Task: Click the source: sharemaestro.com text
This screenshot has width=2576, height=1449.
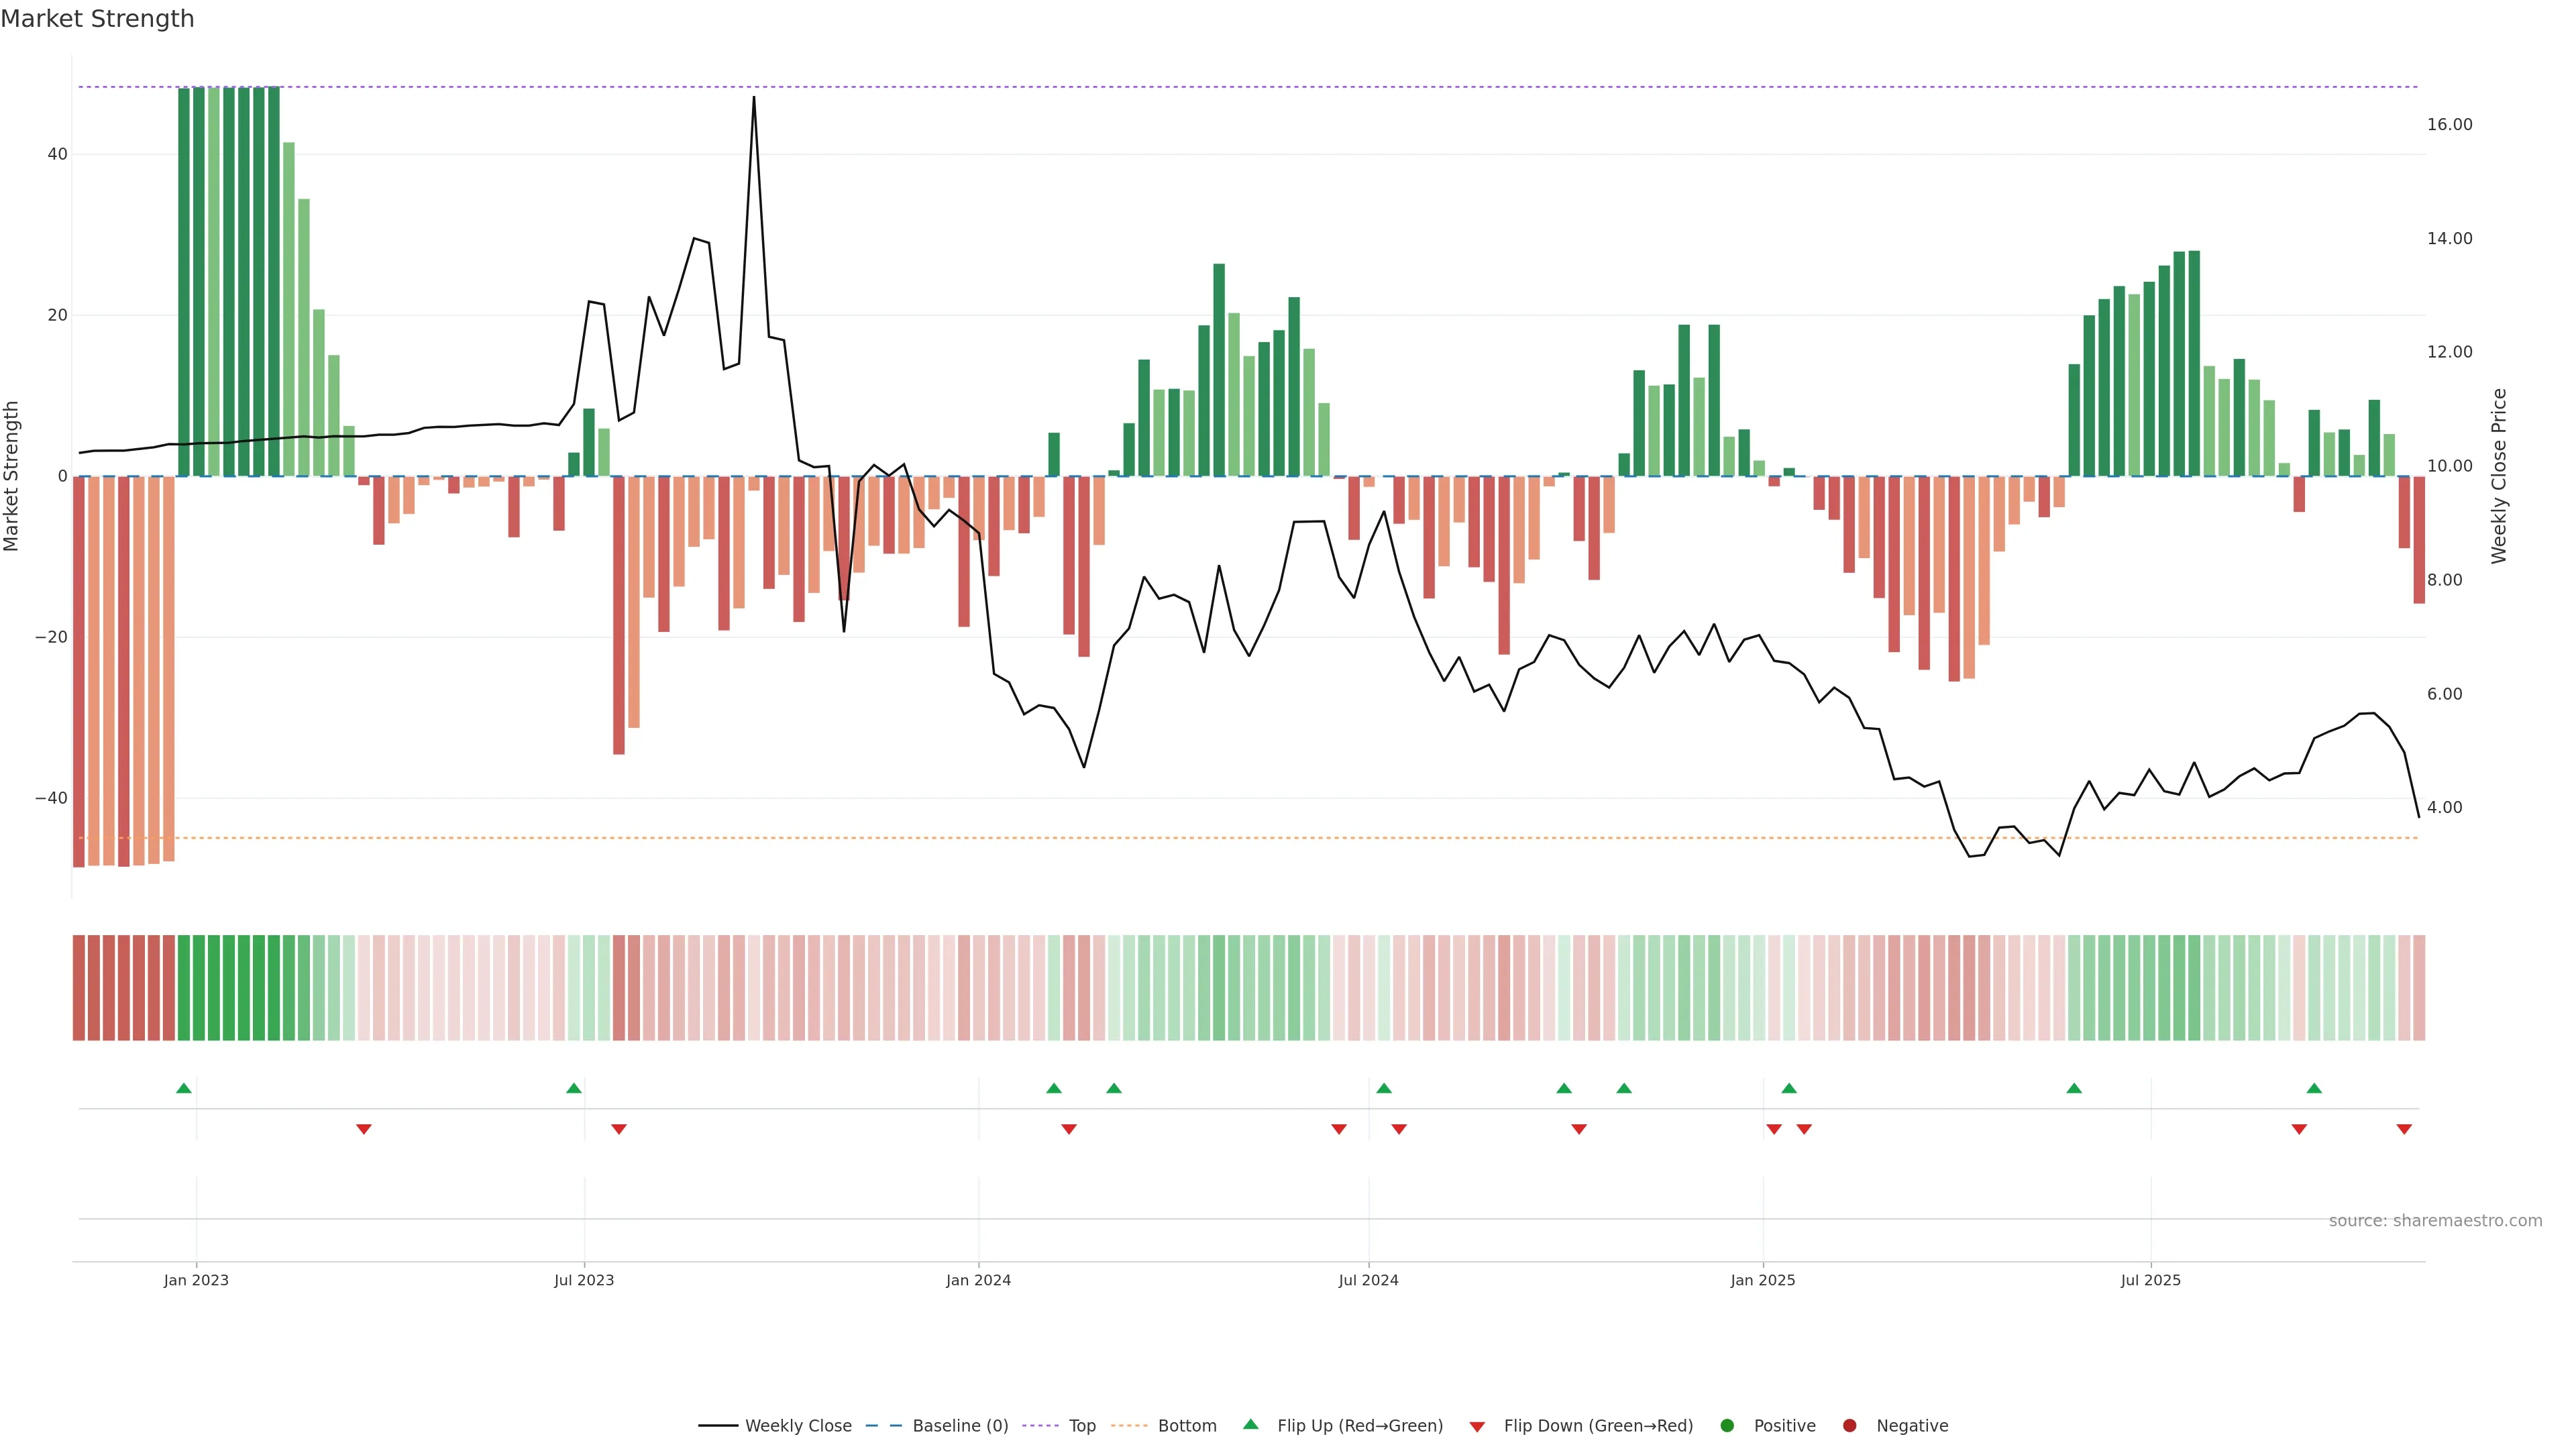Action: coord(2435,1221)
